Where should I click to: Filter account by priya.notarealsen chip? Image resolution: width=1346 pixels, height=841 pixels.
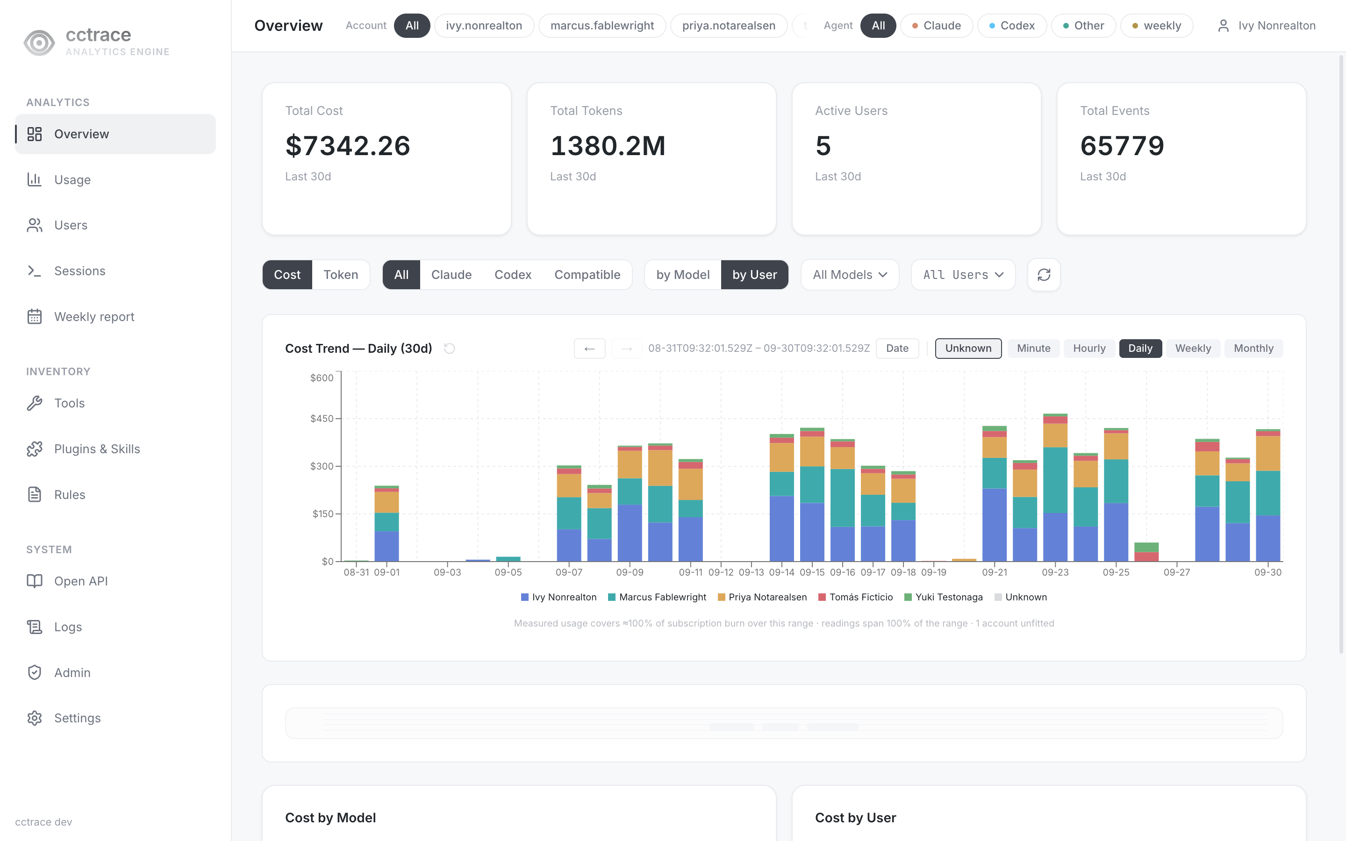point(729,26)
